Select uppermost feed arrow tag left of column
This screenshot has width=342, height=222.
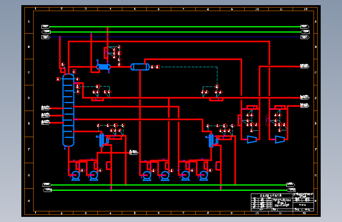coord(46,108)
